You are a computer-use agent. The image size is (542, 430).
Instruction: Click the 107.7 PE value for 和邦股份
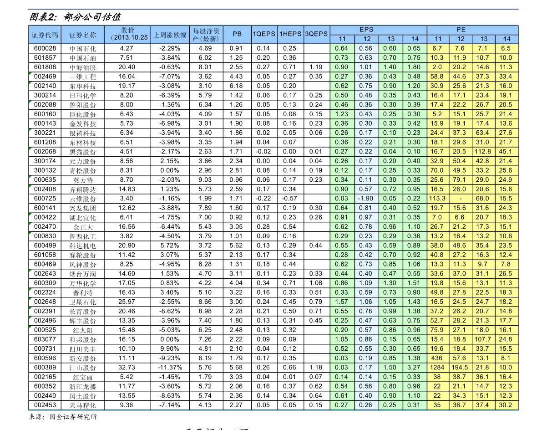coord(482,339)
